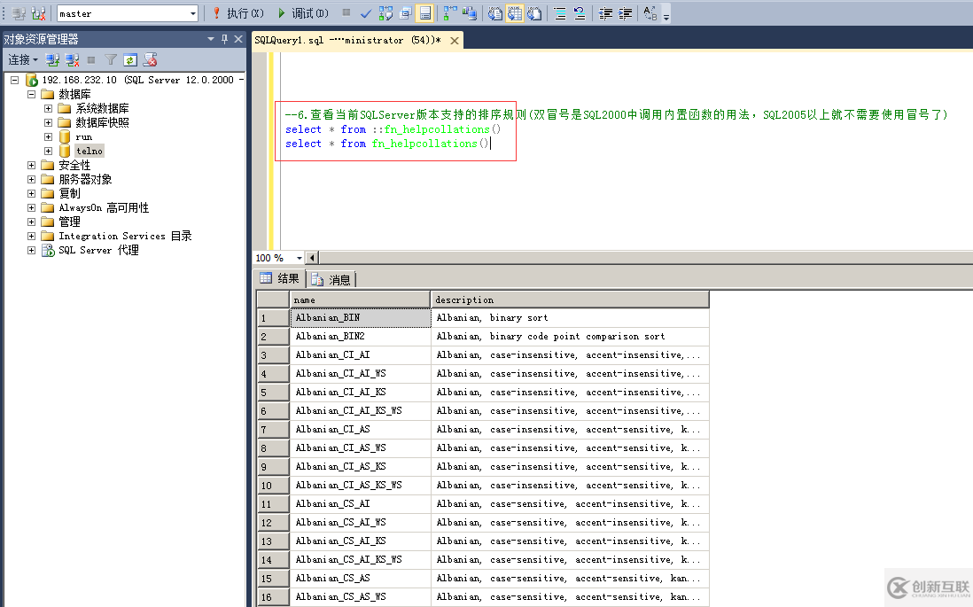Click the increase indent toolbar icon
Viewport: 973px width, 607px height.
click(626, 13)
